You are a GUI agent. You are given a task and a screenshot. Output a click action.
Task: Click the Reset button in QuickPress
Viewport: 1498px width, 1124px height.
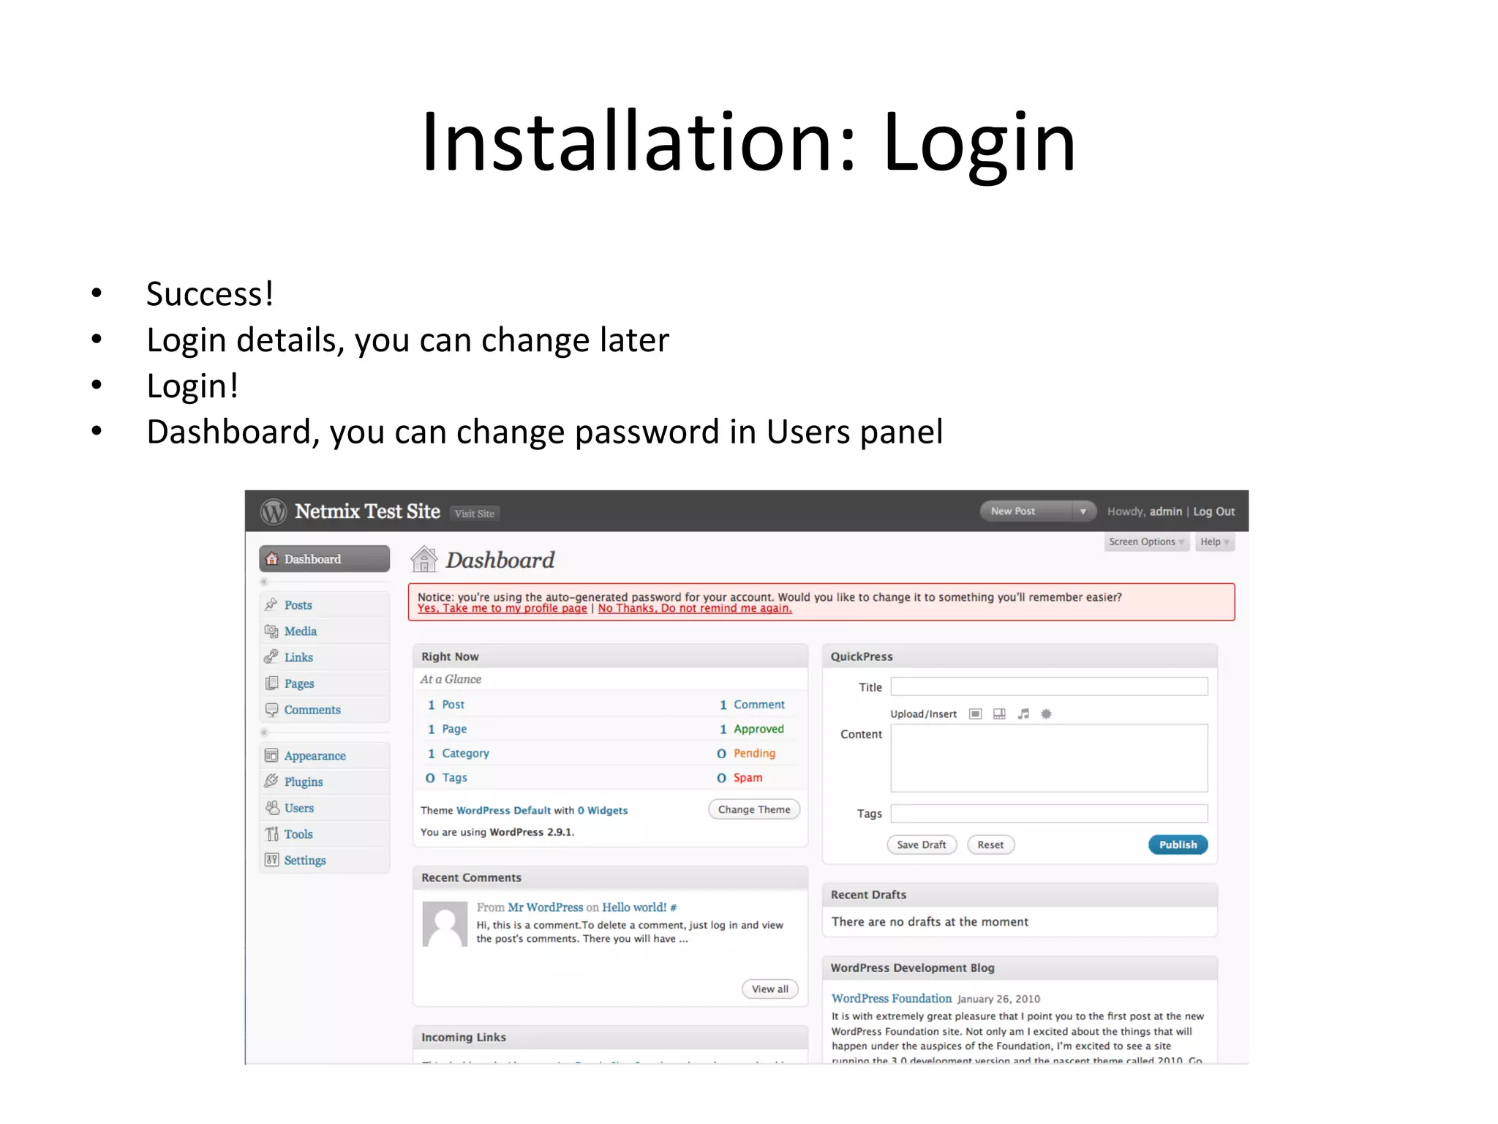pyautogui.click(x=990, y=844)
